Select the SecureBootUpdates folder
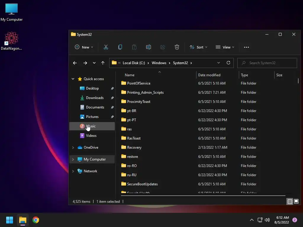303x227 pixels. (142, 184)
